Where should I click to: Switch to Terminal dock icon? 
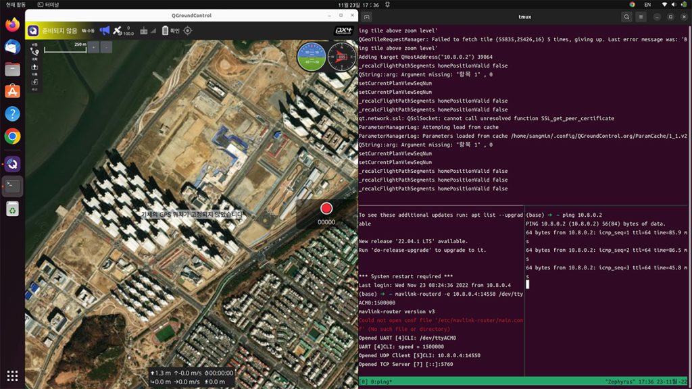tap(12, 186)
